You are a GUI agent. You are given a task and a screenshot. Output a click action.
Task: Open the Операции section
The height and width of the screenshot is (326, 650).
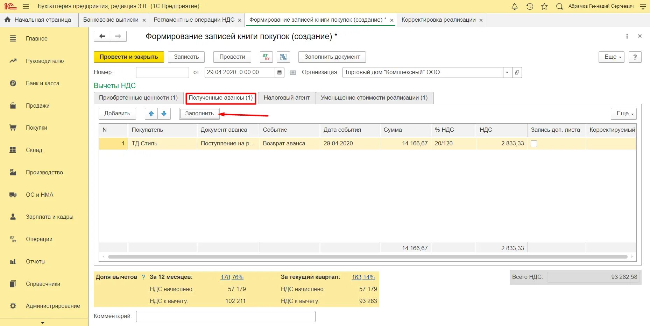[x=39, y=239]
